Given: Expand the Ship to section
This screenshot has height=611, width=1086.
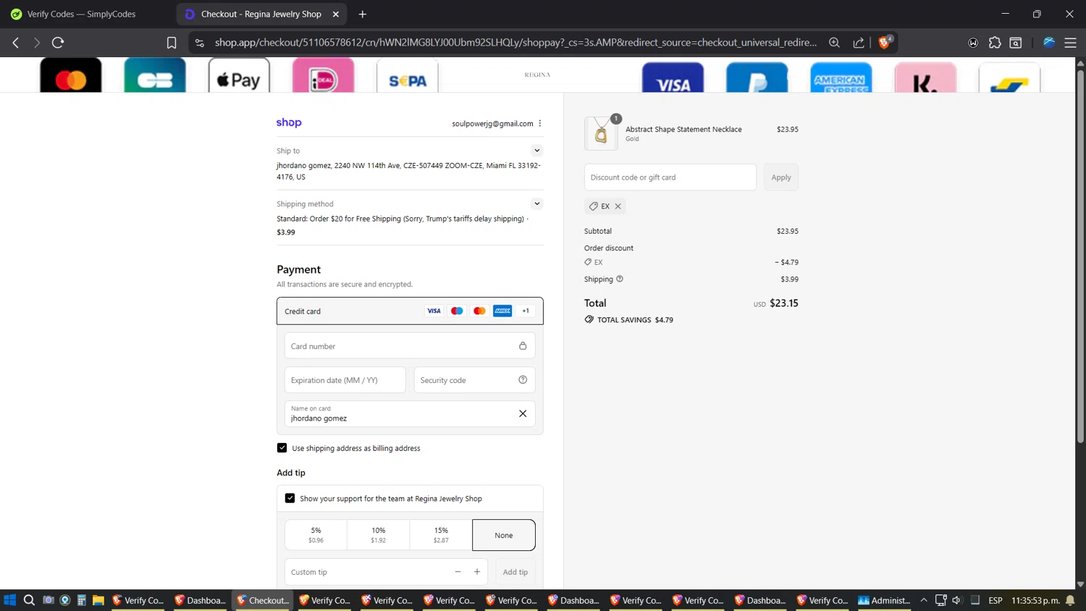Looking at the screenshot, I should 537,151.
